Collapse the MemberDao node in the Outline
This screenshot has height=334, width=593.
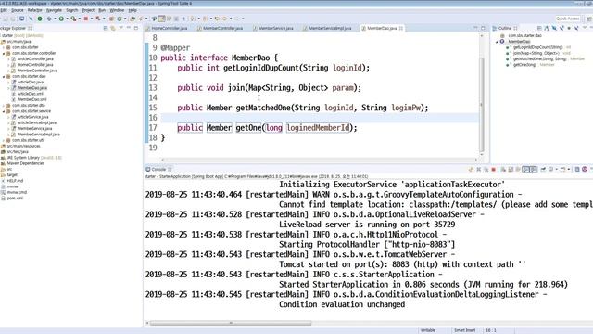[x=497, y=42]
